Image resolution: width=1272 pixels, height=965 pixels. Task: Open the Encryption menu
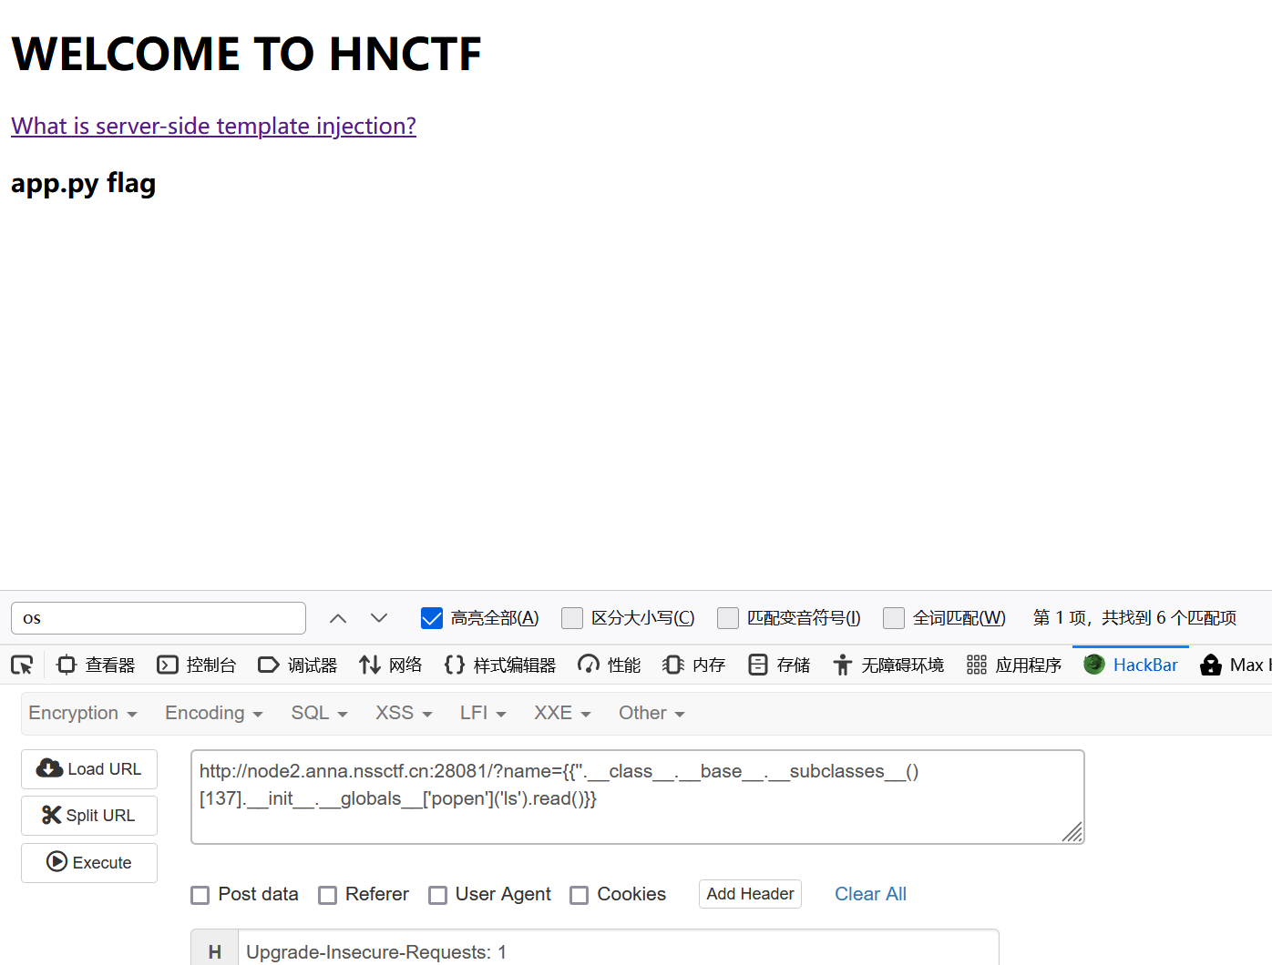point(83,713)
